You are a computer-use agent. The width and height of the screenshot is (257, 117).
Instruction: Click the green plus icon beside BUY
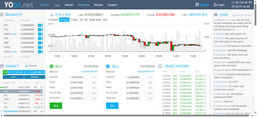(x=51, y=66)
